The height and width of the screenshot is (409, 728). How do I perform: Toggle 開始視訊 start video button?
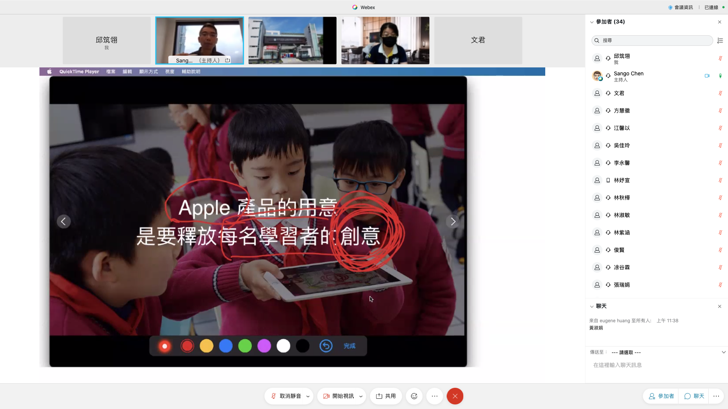339,396
